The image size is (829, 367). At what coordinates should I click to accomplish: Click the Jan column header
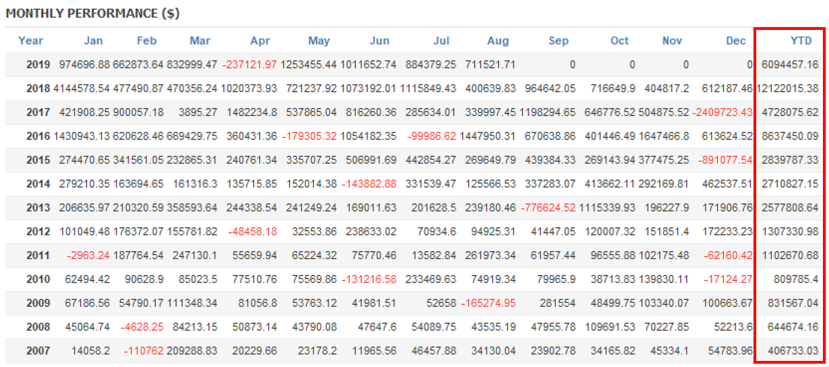point(93,40)
